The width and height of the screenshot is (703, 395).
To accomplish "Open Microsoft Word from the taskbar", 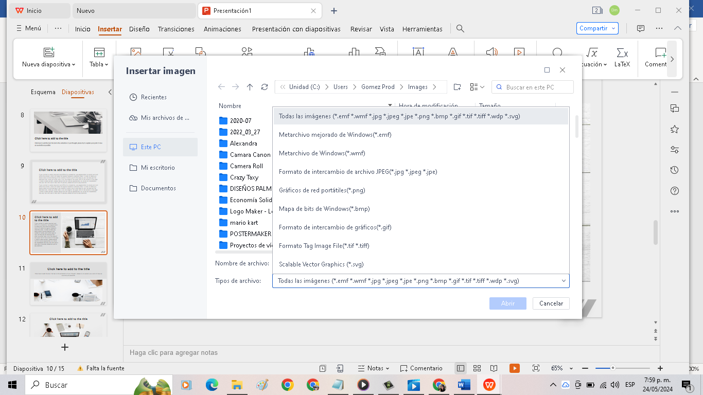I will point(464,384).
